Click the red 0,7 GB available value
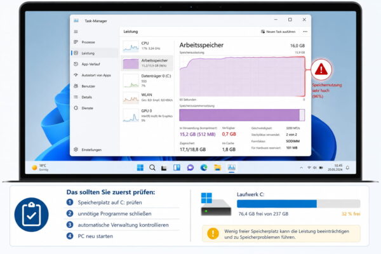The width and height of the screenshot is (381, 254). (x=229, y=134)
